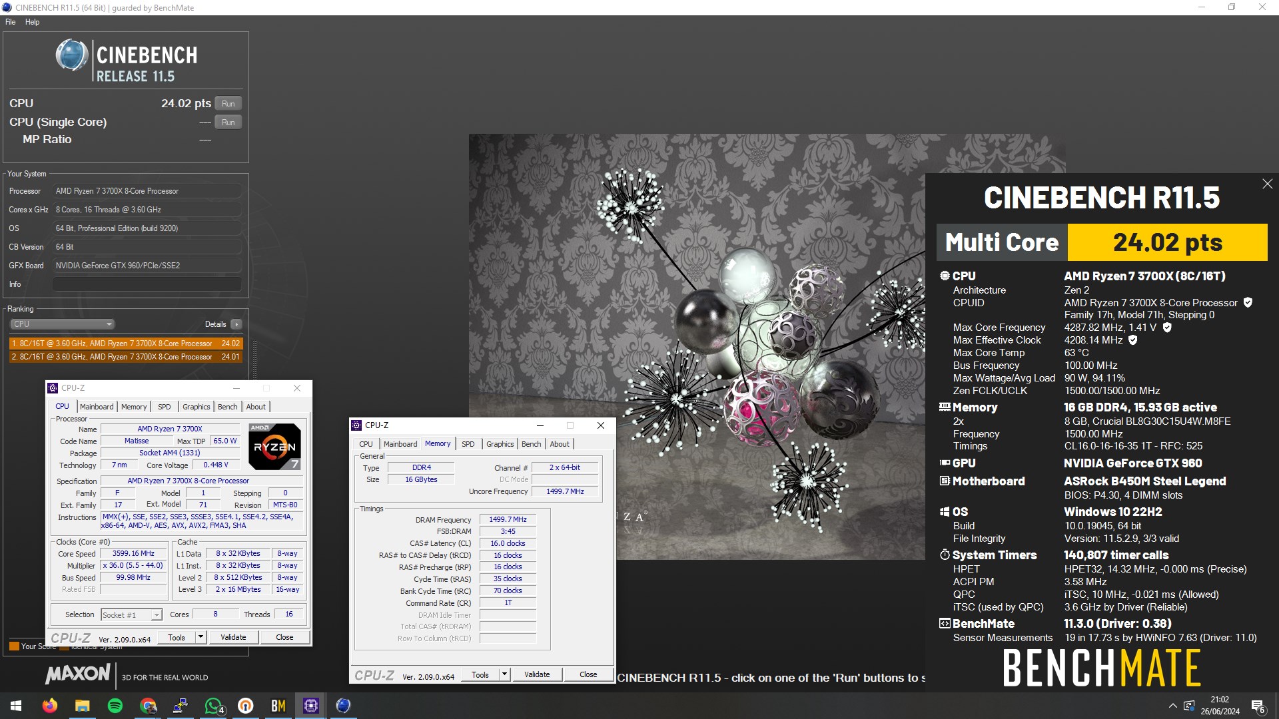Screen dimensions: 1279x719
Task: Click the Ryzen 7 logo in CPU-Z
Action: pyautogui.click(x=274, y=446)
